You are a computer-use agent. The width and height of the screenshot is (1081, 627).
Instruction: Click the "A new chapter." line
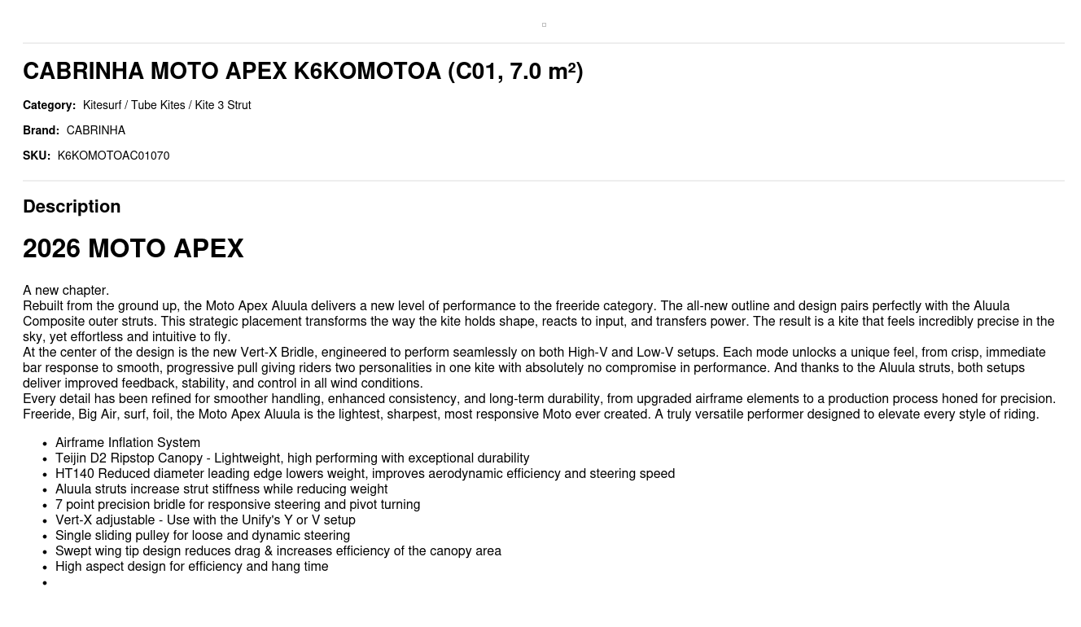66,291
